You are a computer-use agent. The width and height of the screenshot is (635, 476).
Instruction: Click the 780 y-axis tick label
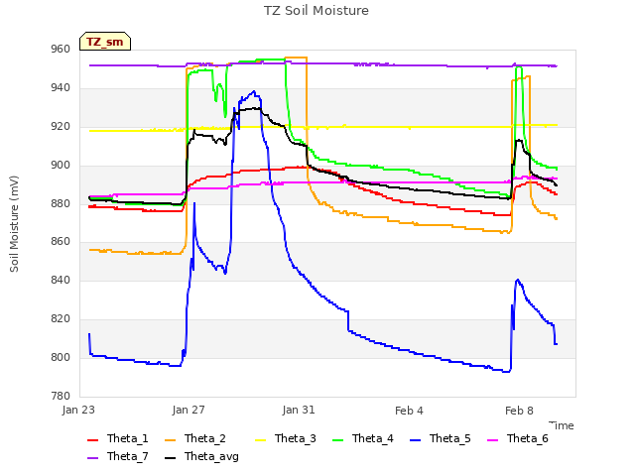coord(61,396)
